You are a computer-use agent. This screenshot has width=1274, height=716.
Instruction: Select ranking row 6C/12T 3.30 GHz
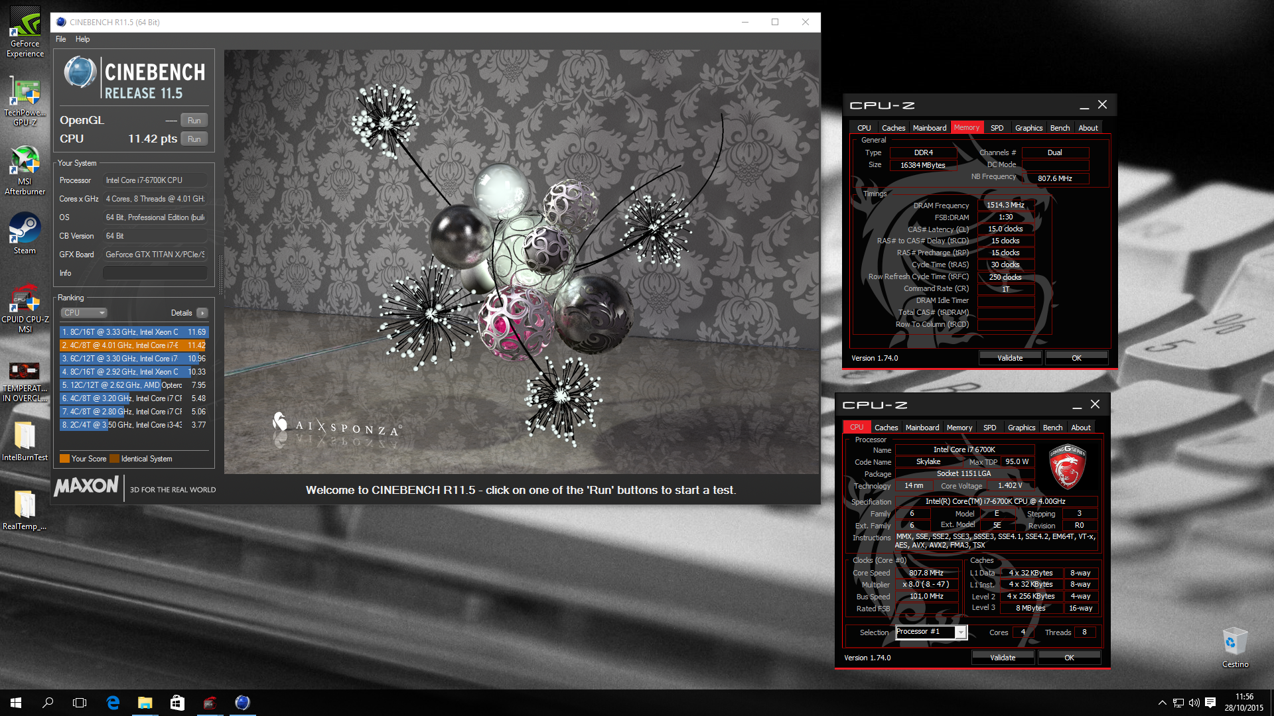(134, 359)
